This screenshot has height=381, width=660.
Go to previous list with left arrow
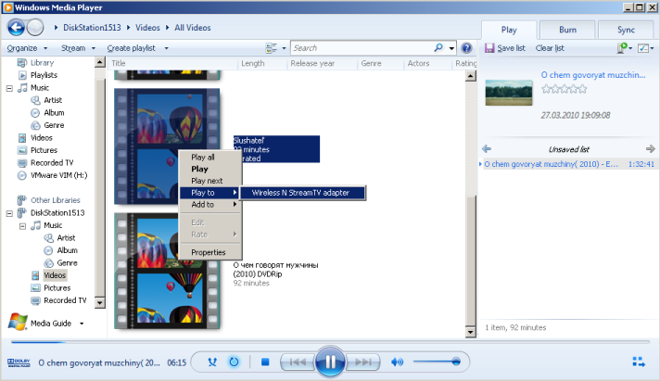point(487,149)
